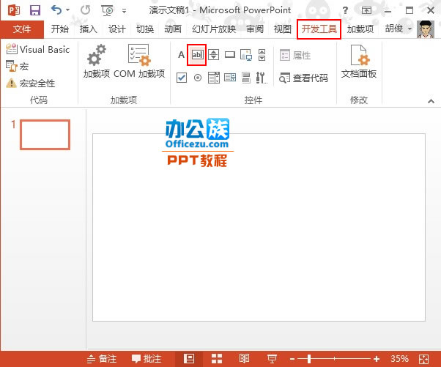
Task: Click the Save icon in quick access toolbar
Action: tap(35, 10)
